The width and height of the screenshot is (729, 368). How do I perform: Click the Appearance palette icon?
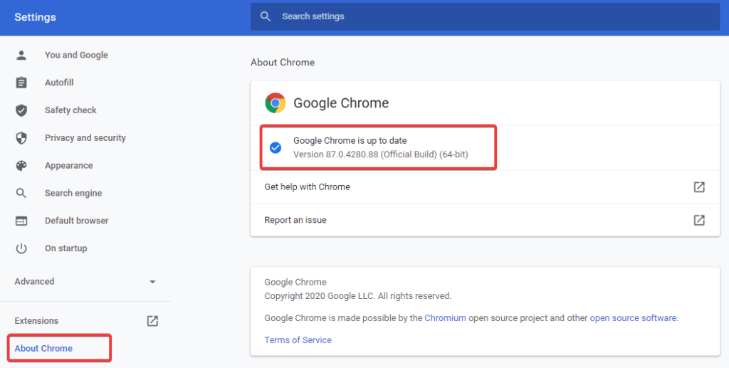point(21,166)
